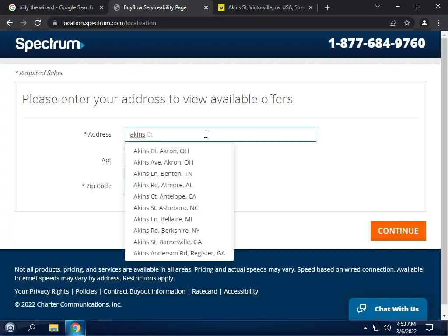
Task: Switch to Akins St, Victorville tab
Action: click(x=265, y=7)
